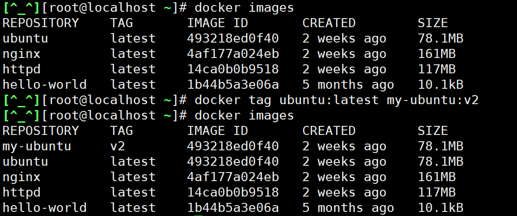Click '5 months ago' for hello-world in second listing

(x=348, y=208)
